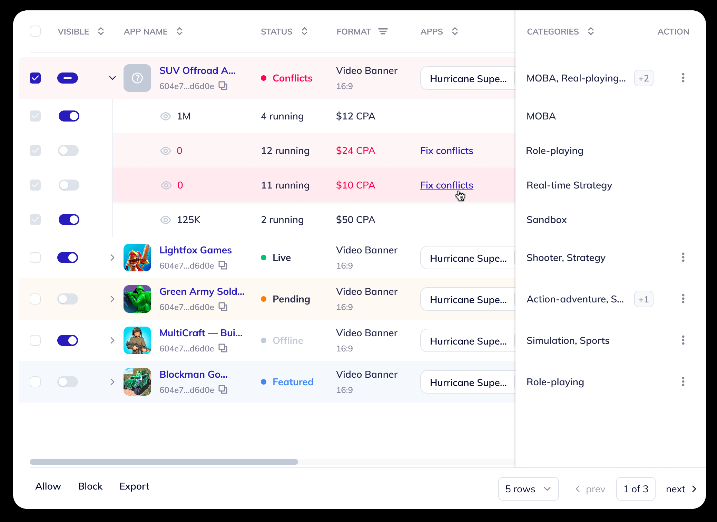Click the copy icon next to SUV Offroad ID
717x522 pixels.
[222, 86]
